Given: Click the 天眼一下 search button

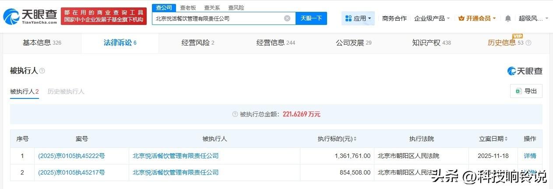Looking at the screenshot, I should coord(311,18).
